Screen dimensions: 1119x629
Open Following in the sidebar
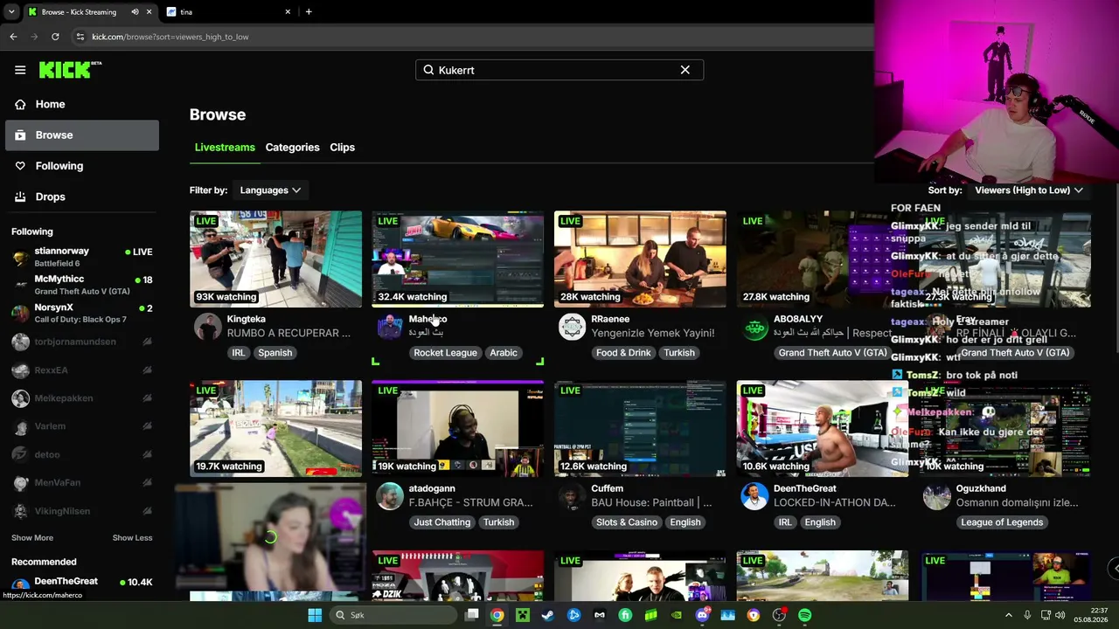point(82,166)
